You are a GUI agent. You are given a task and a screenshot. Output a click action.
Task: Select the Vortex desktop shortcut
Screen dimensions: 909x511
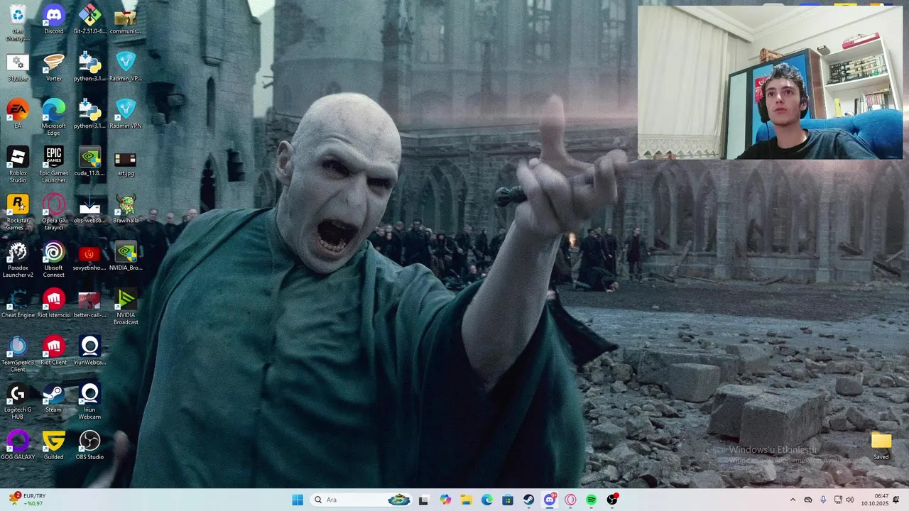[54, 67]
